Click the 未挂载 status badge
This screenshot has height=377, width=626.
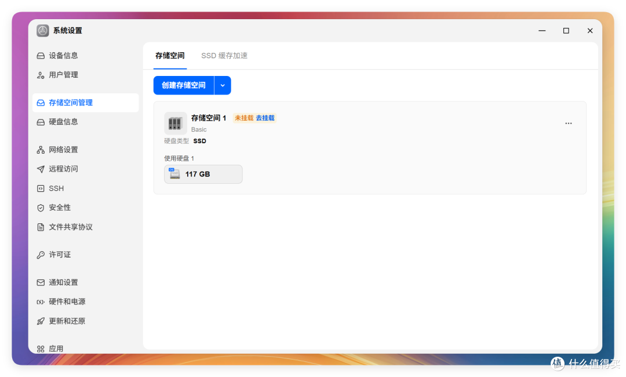point(244,118)
